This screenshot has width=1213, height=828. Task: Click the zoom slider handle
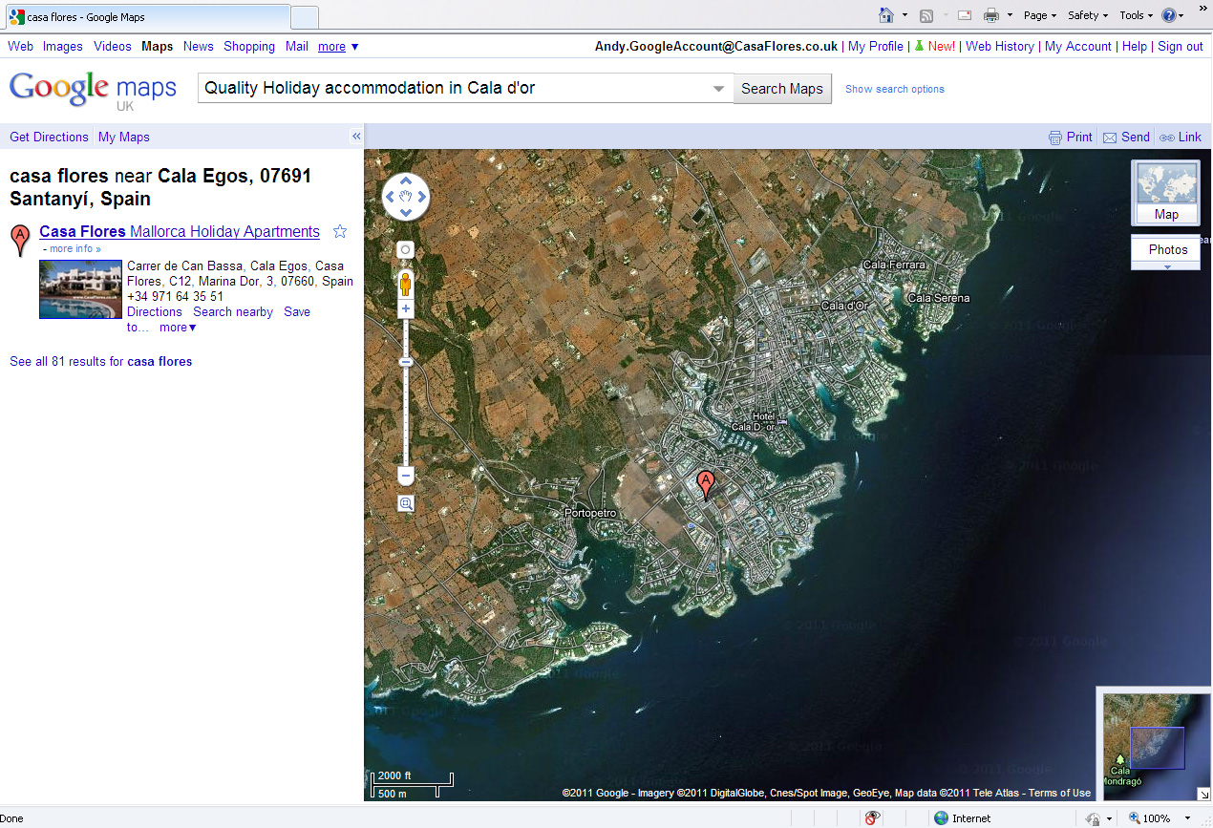406,362
